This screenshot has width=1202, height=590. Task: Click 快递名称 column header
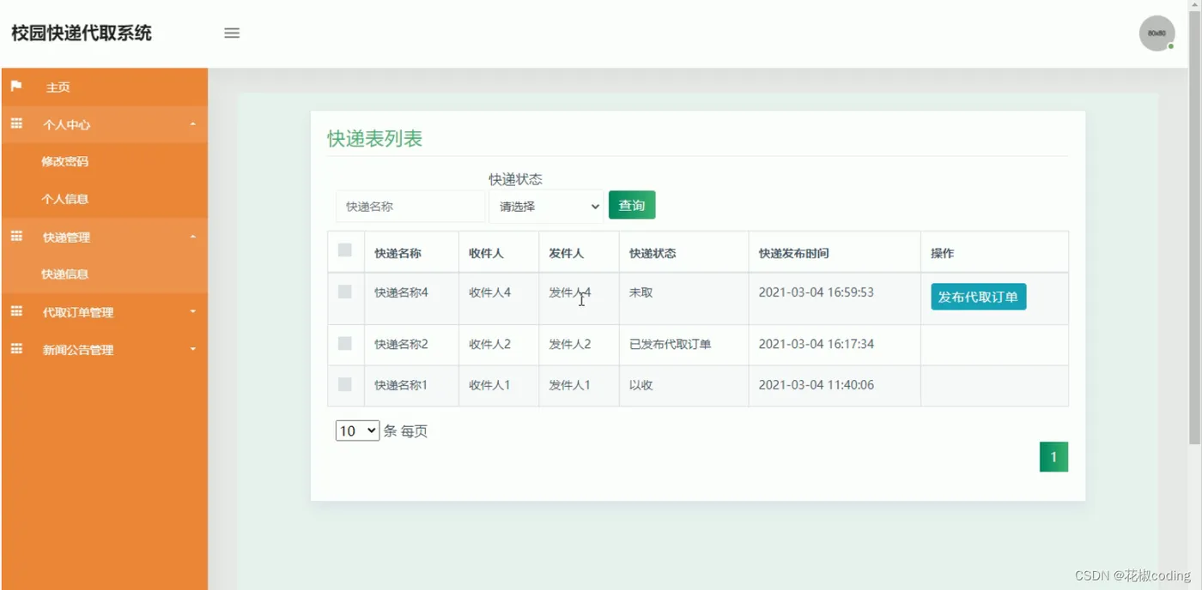click(x=398, y=253)
